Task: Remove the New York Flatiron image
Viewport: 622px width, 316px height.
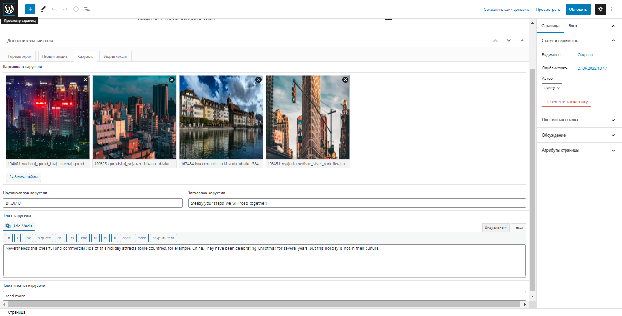Action: pos(345,79)
